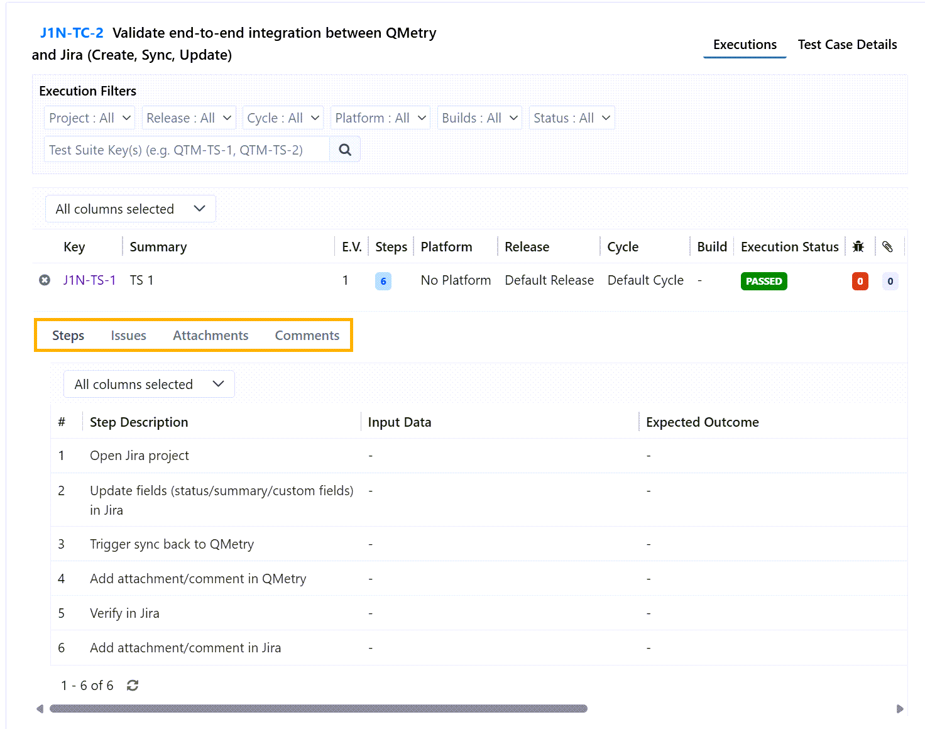Open the Release filter dropdown

point(189,118)
